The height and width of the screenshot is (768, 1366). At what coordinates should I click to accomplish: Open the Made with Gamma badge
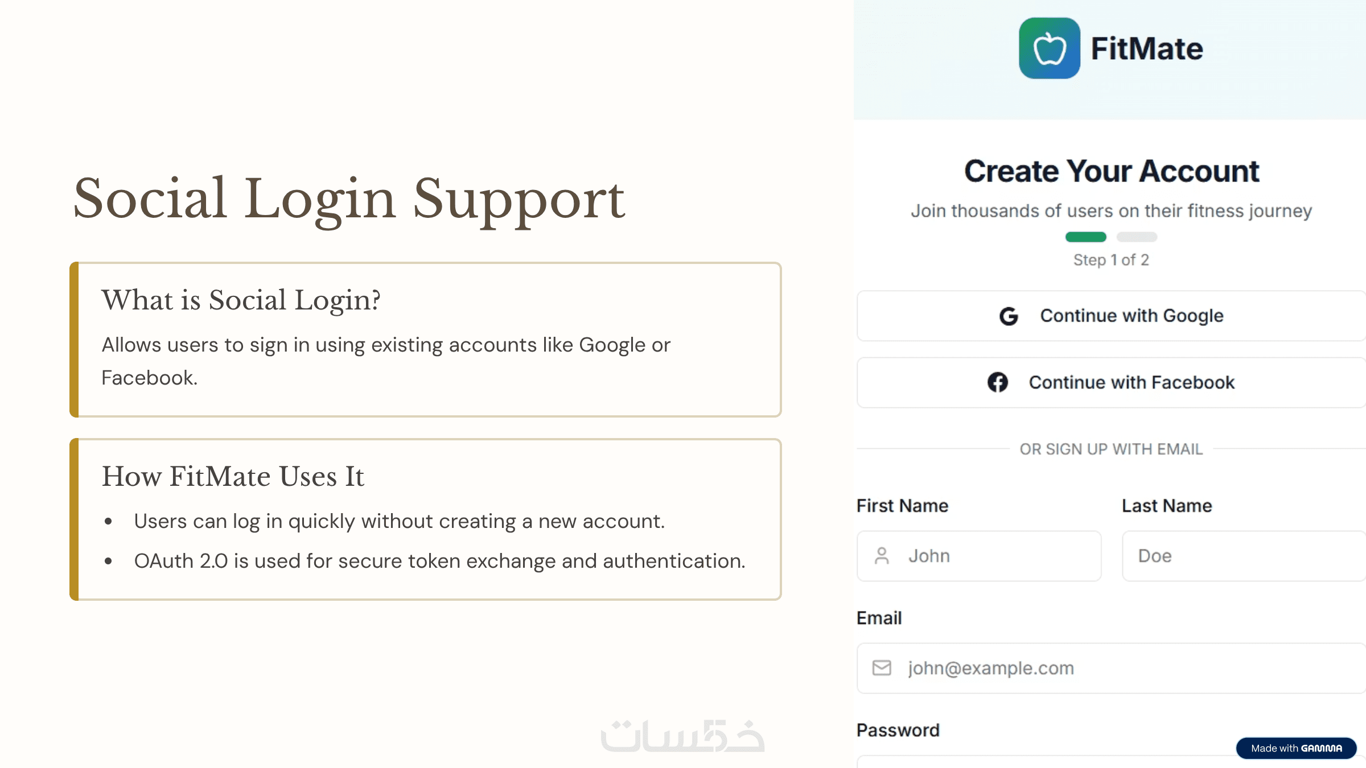(1296, 748)
